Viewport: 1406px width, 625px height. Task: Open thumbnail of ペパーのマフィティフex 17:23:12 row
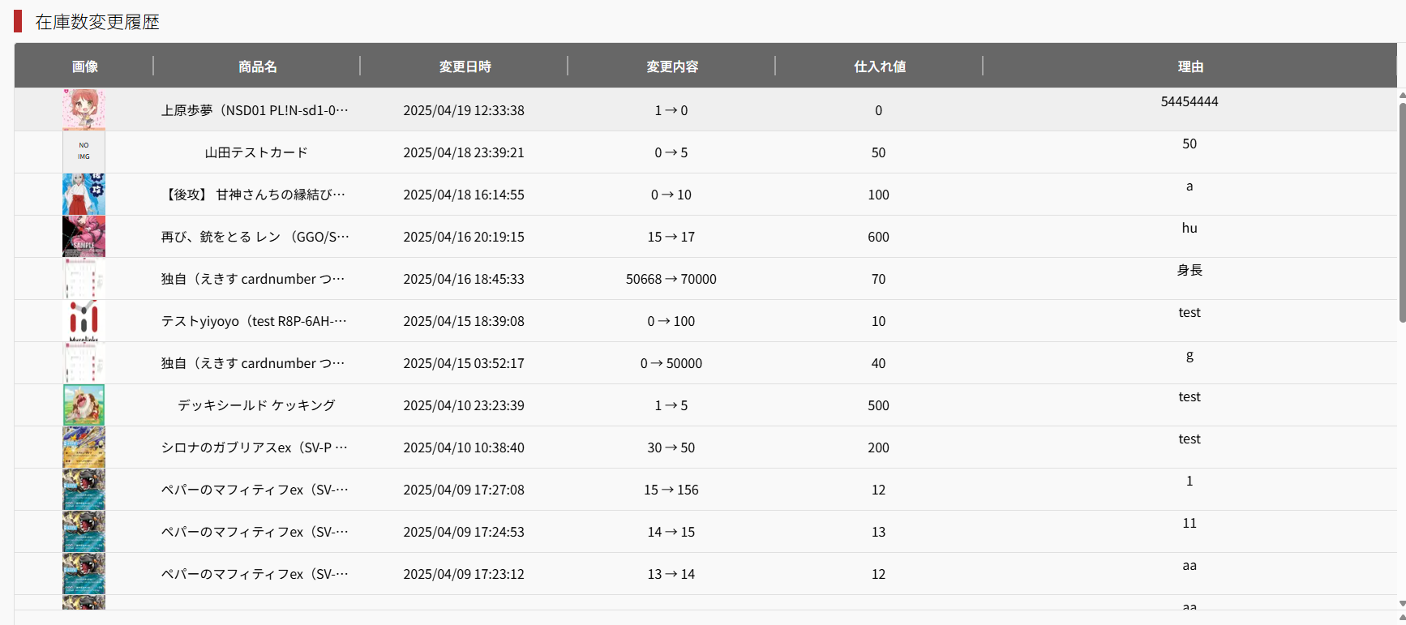84,573
